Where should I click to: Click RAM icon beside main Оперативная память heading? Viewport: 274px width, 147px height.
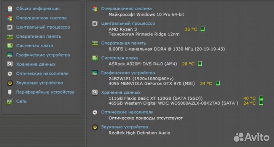coord(95,43)
